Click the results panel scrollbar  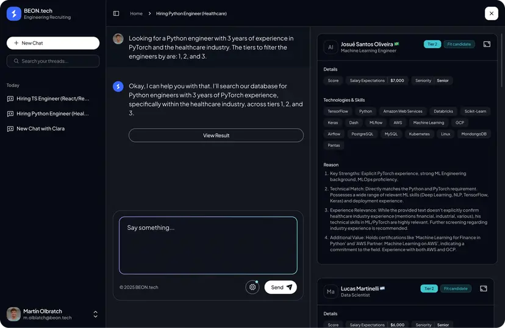pyautogui.click(x=501, y=60)
